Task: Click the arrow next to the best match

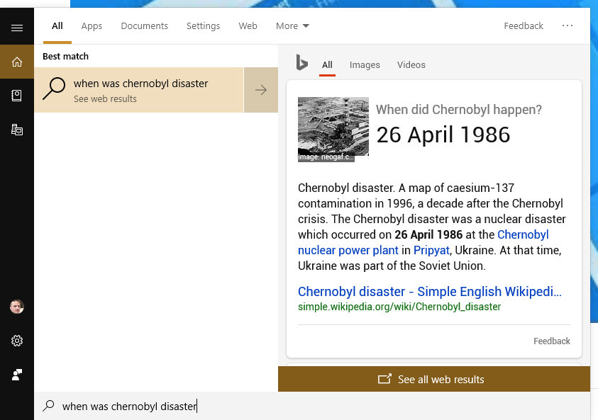Action: coord(261,90)
